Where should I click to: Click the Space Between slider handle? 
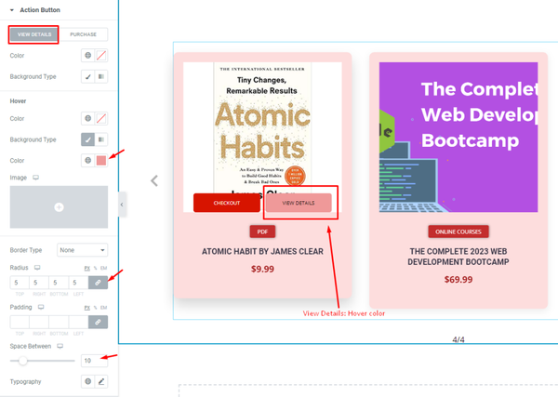click(x=22, y=361)
